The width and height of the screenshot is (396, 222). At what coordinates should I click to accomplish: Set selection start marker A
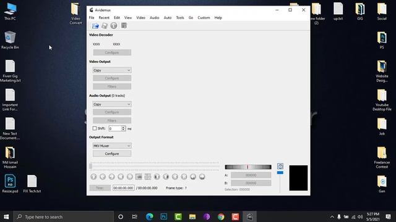click(x=139, y=177)
